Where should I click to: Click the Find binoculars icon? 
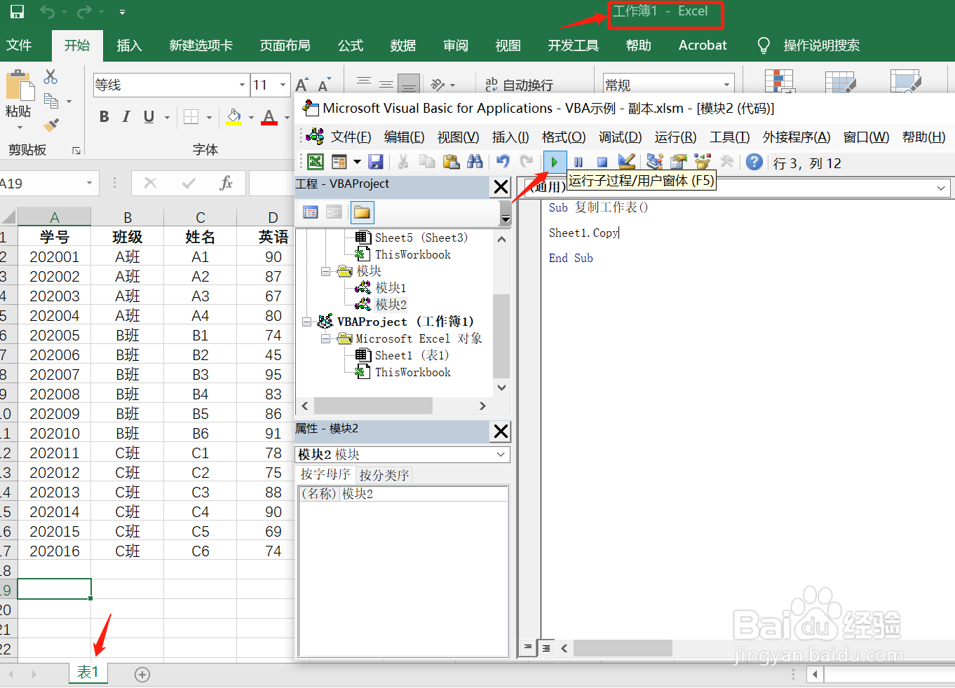(x=475, y=163)
